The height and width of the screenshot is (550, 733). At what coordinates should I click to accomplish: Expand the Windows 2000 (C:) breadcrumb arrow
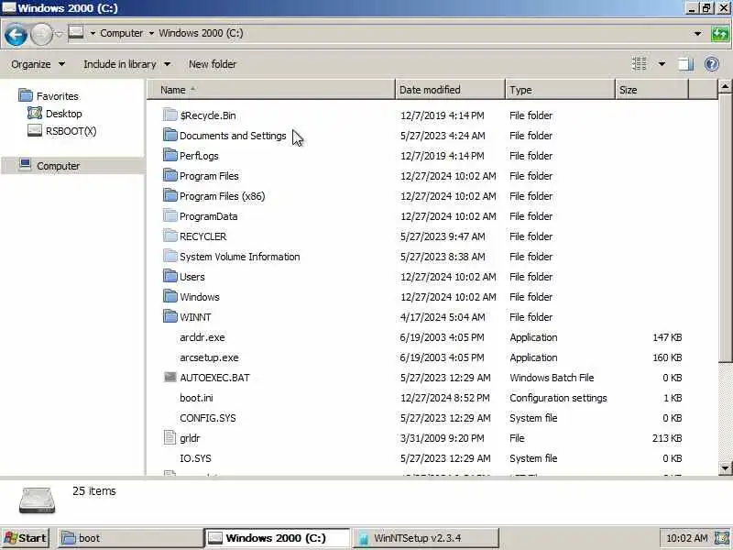point(151,33)
